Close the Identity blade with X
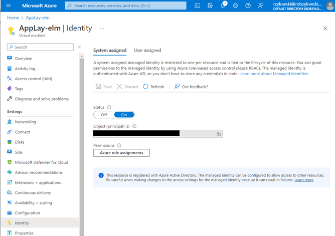 coord(325,29)
